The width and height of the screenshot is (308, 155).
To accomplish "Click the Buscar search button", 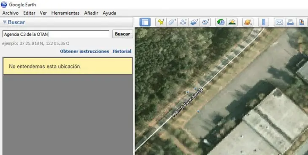I will click(x=123, y=34).
